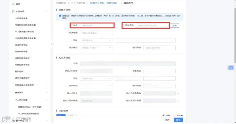Open the floating blue side panel icon
236x124 pixels.
click(x=231, y=68)
